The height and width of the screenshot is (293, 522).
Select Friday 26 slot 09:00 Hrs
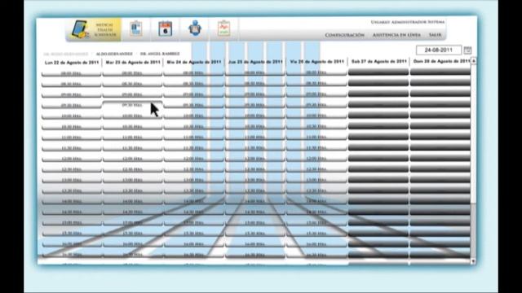(x=316, y=94)
